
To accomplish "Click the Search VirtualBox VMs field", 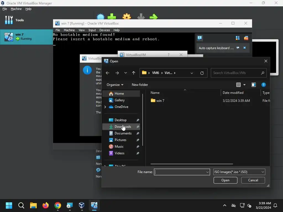I will [x=239, y=73].
